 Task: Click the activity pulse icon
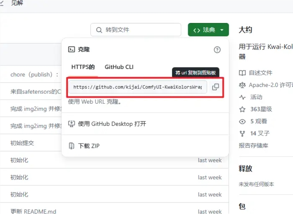242,97
